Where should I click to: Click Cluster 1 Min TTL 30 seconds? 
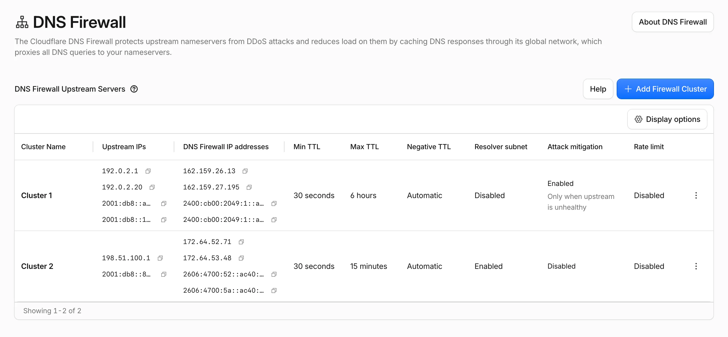(x=314, y=195)
